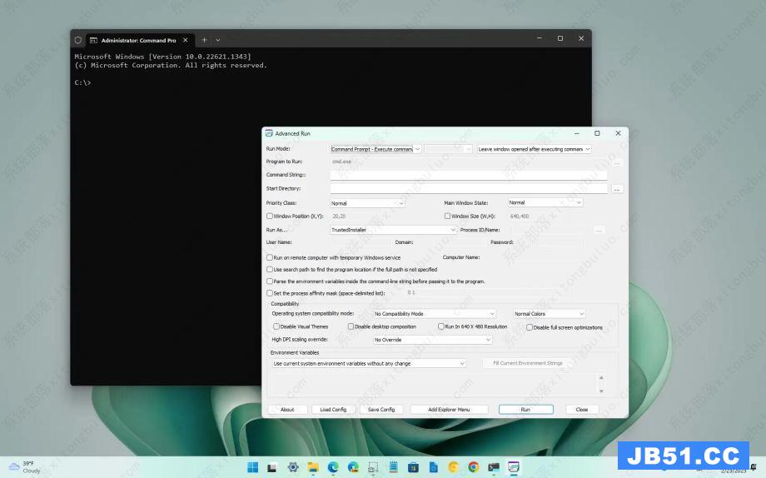
Task: Check Run on remote computer option
Action: coord(269,257)
